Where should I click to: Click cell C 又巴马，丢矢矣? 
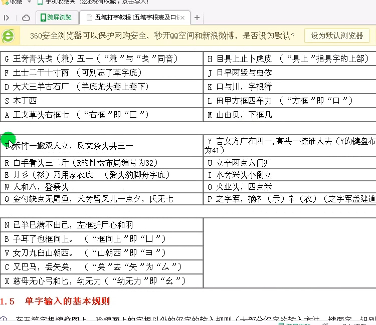click(101, 267)
